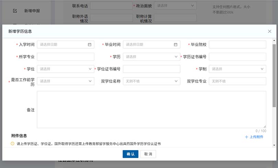Click the plus icon for 上传附件
Image resolution: width=278 pixels, height=168 pixels.
click(x=246, y=137)
